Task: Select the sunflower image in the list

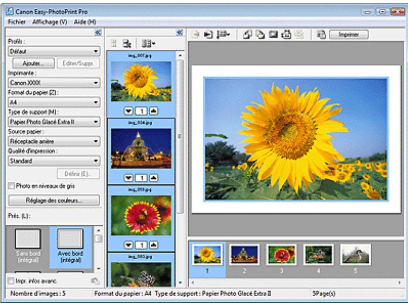Action: (141, 81)
